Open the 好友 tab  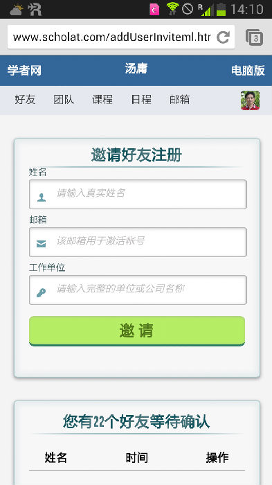pyautogui.click(x=25, y=100)
